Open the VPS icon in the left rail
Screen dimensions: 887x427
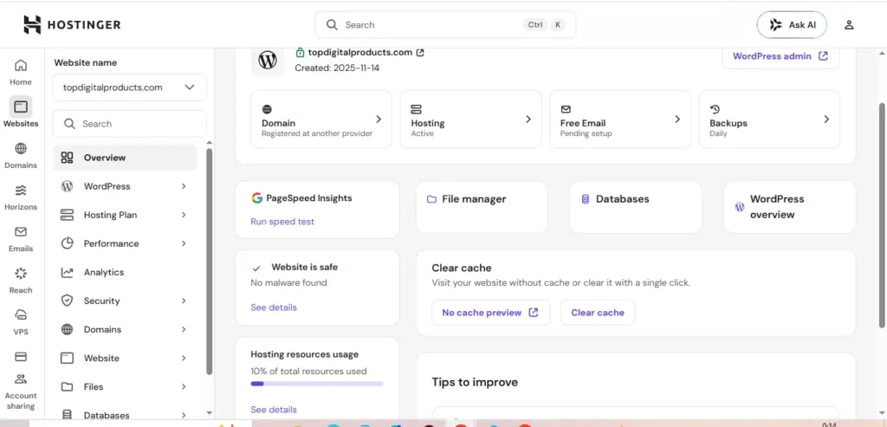point(21,315)
